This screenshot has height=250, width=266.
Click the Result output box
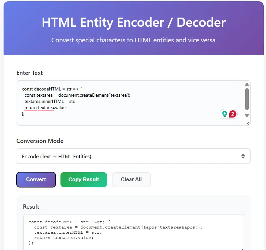[x=134, y=232]
